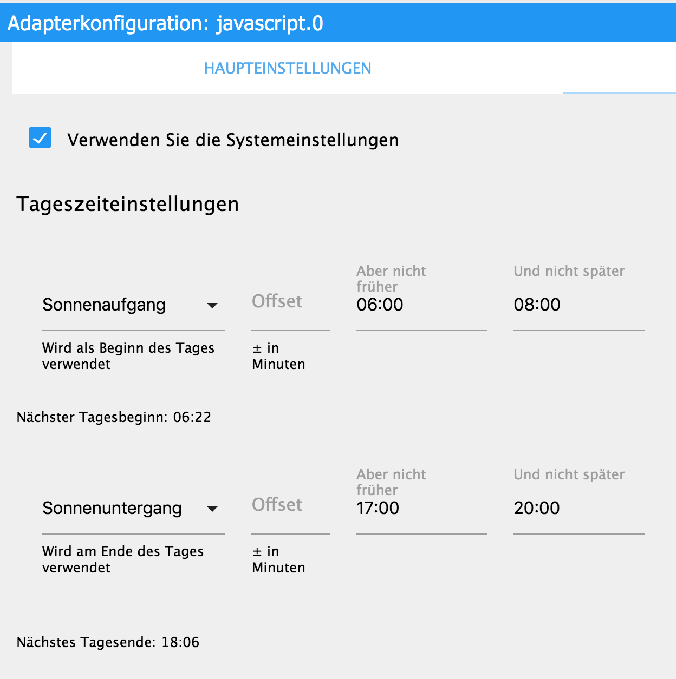Viewport: 676px width, 679px height.
Task: Edit the 20:00 'Und nicht später' field
Action: coord(578,509)
